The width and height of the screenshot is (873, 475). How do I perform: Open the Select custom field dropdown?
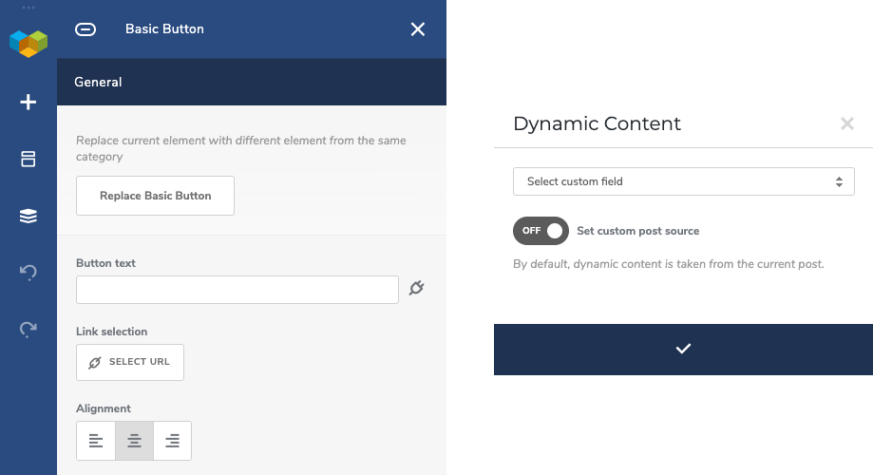click(684, 181)
